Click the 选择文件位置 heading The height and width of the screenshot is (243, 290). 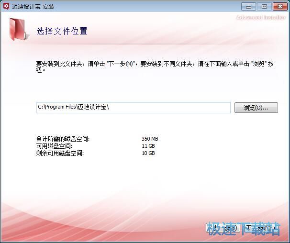[x=62, y=31]
